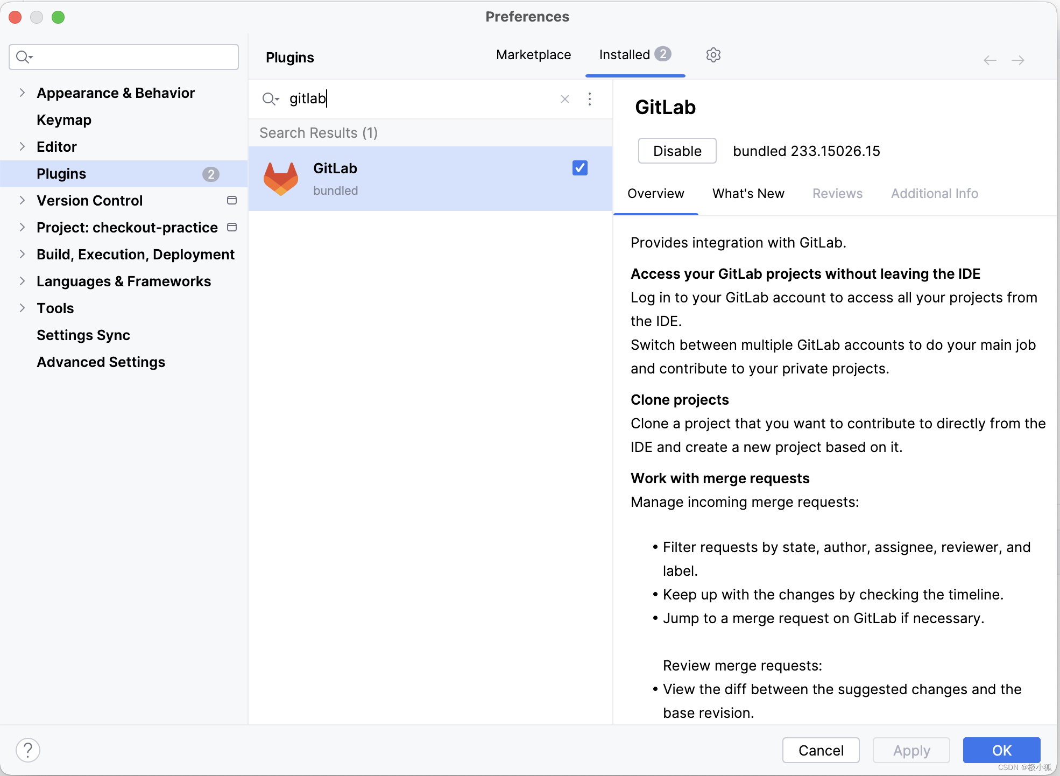Image resolution: width=1060 pixels, height=776 pixels.
Task: Click the Project checkout-practice project-level icon
Action: [232, 227]
